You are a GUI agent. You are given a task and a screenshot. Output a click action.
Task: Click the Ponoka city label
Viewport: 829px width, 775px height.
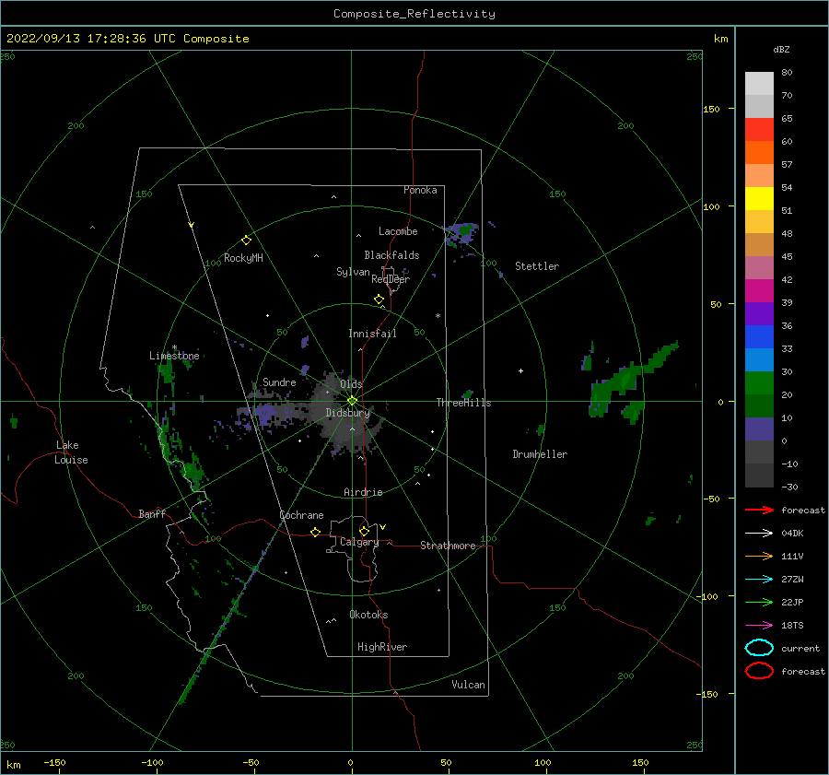click(420, 190)
